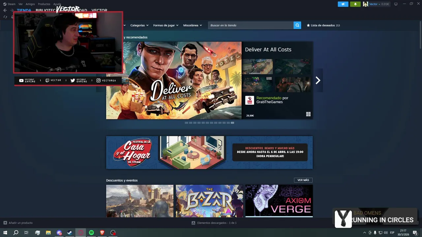The width and height of the screenshot is (422, 237).
Task: Open the Festival de la Casa y el Hogar banner
Action: pyautogui.click(x=209, y=152)
